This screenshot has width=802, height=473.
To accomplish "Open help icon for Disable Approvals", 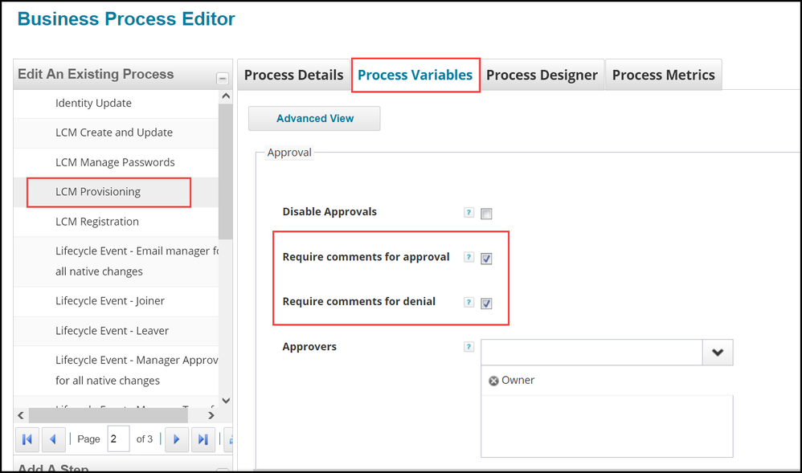I will pyautogui.click(x=469, y=213).
